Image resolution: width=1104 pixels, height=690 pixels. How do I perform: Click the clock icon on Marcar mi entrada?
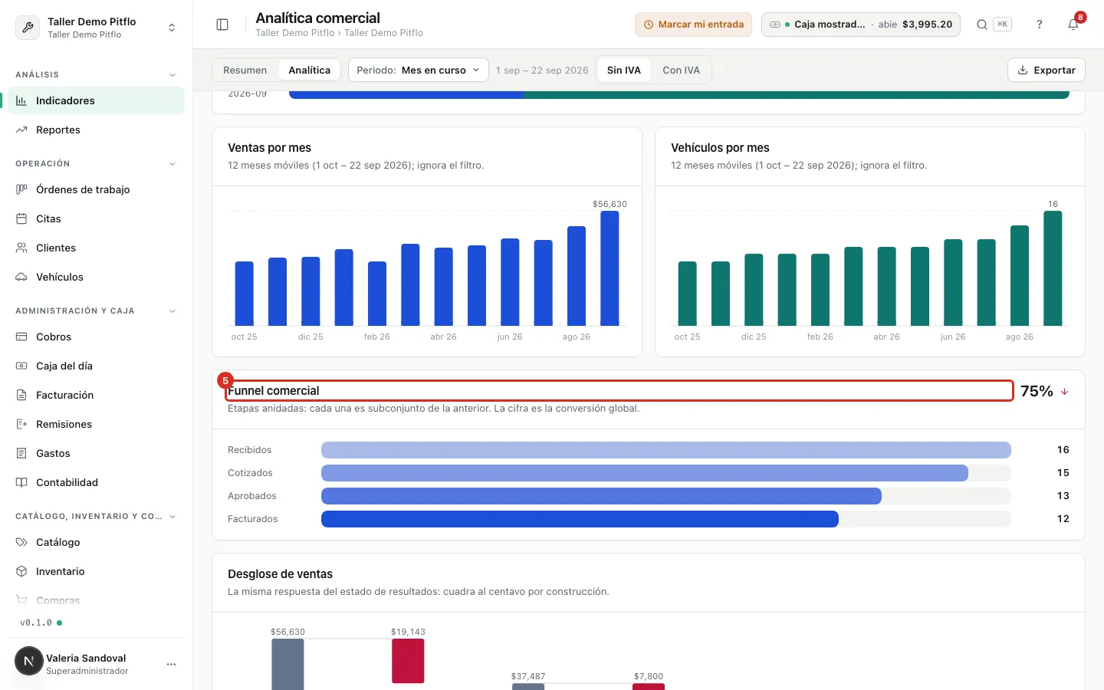(x=649, y=25)
